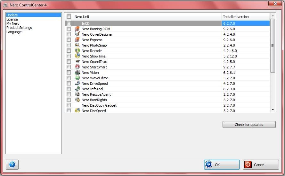Click the Nero StartSmart icon
The image size is (285, 176).
coord(77,67)
